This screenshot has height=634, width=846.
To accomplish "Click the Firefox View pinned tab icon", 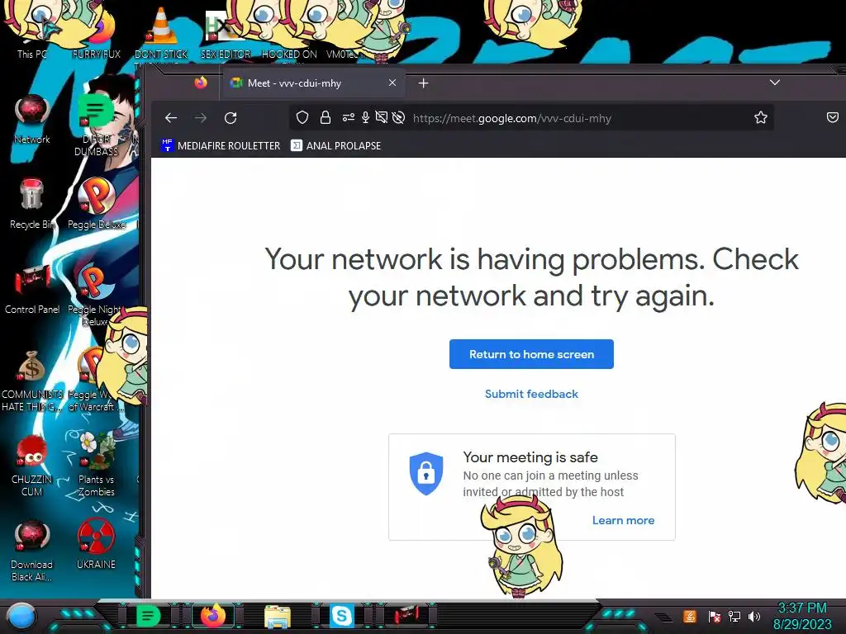I will [201, 83].
